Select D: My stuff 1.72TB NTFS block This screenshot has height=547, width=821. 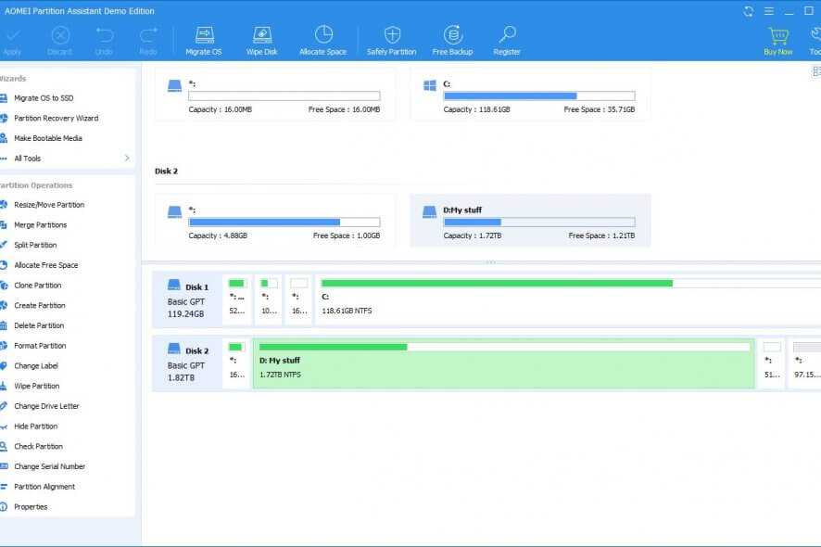click(504, 363)
